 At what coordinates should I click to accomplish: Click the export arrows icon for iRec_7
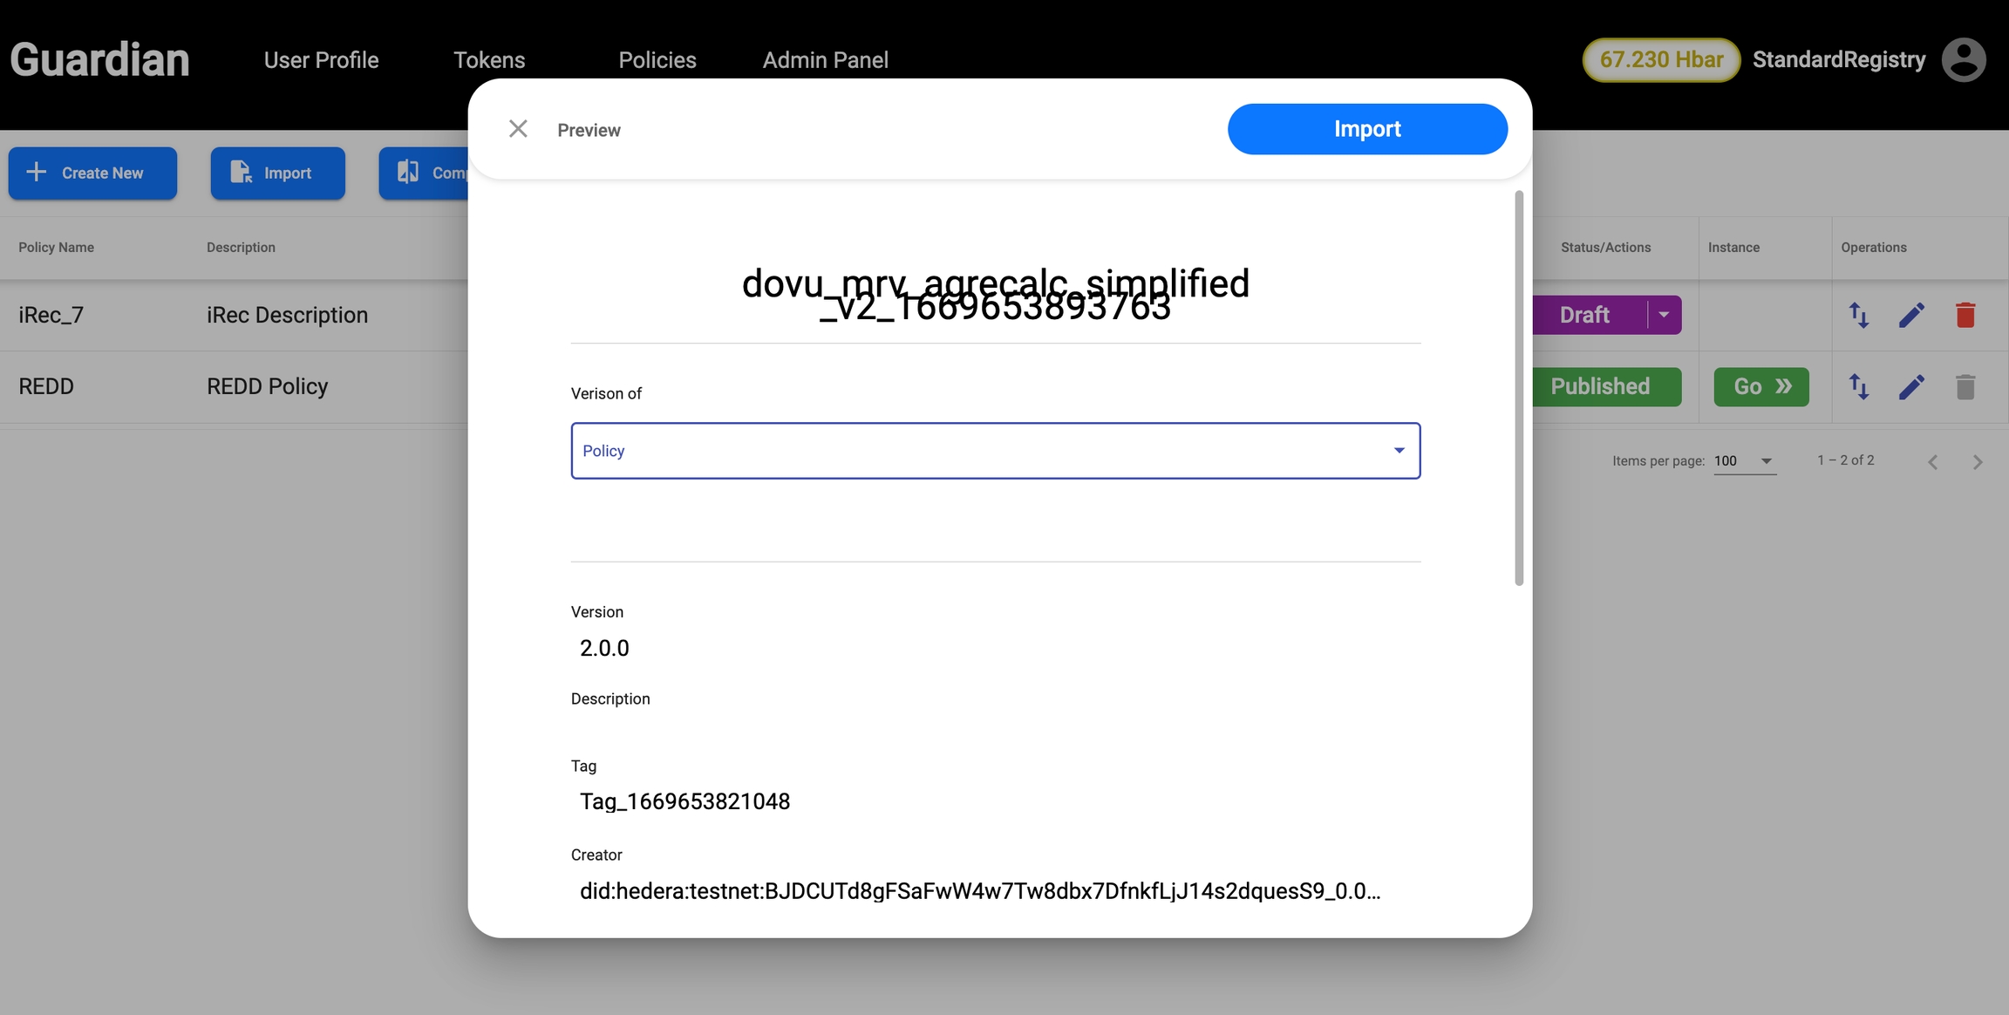tap(1858, 315)
